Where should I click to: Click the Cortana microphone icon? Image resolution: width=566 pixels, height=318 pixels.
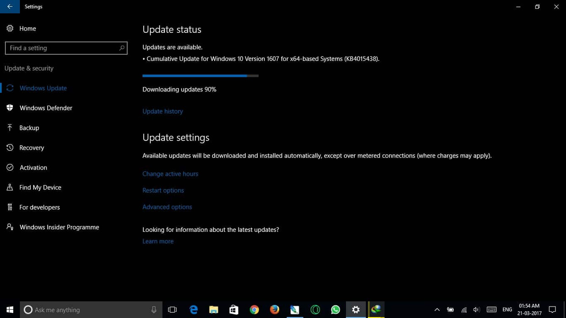coord(154,310)
